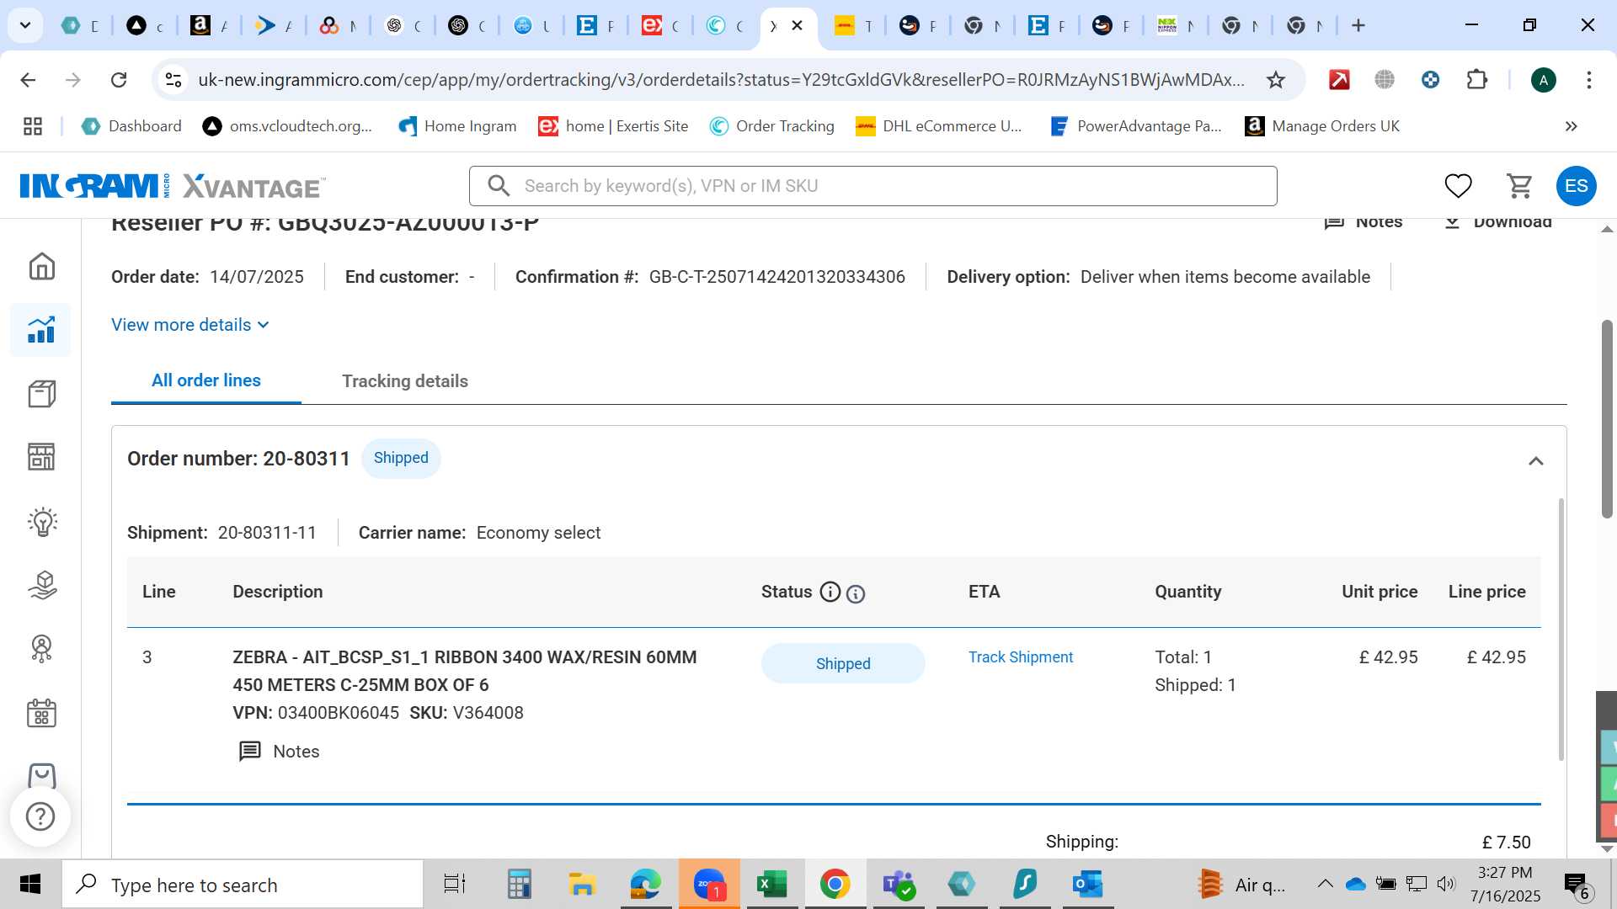Open the Home icon in left sidebar
This screenshot has height=909, width=1617.
pos(41,266)
